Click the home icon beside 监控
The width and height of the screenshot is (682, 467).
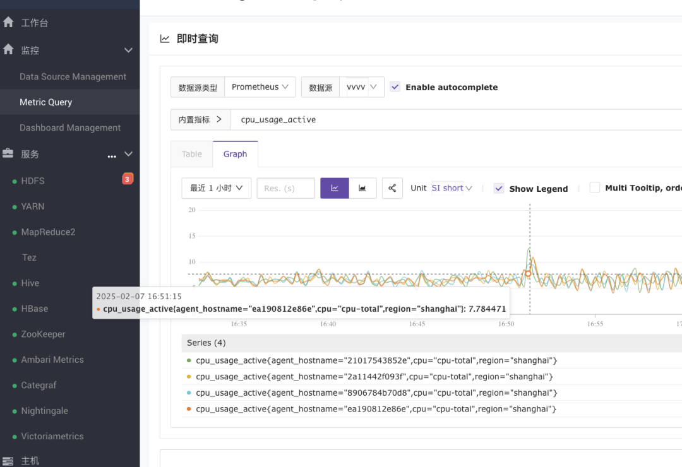(8, 49)
